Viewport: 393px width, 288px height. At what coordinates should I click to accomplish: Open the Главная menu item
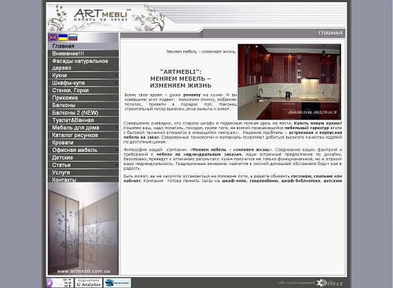[x=83, y=46]
